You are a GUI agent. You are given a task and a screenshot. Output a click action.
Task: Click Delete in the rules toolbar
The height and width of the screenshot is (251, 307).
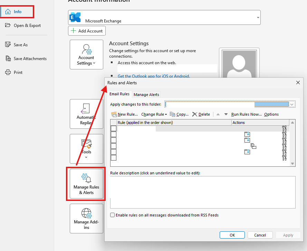(201, 114)
